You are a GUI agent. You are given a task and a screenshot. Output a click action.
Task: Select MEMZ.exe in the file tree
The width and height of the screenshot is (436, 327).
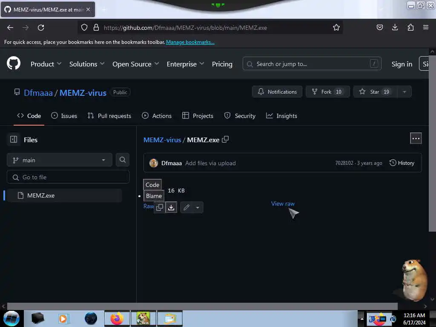pyautogui.click(x=64, y=195)
